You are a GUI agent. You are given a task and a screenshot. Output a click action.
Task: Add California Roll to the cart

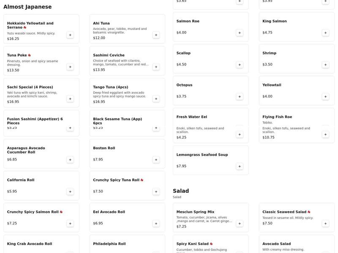tap(69, 191)
